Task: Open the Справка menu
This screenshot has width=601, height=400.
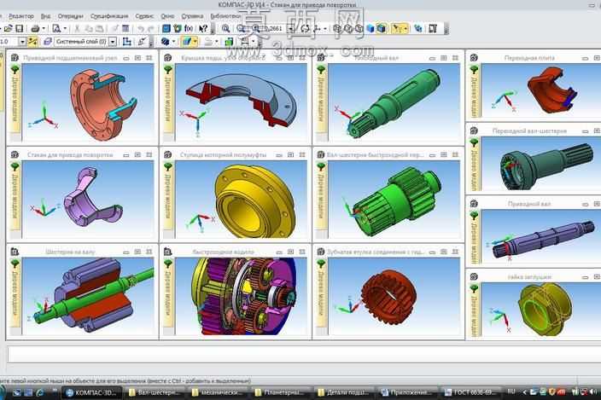Action: pos(192,16)
